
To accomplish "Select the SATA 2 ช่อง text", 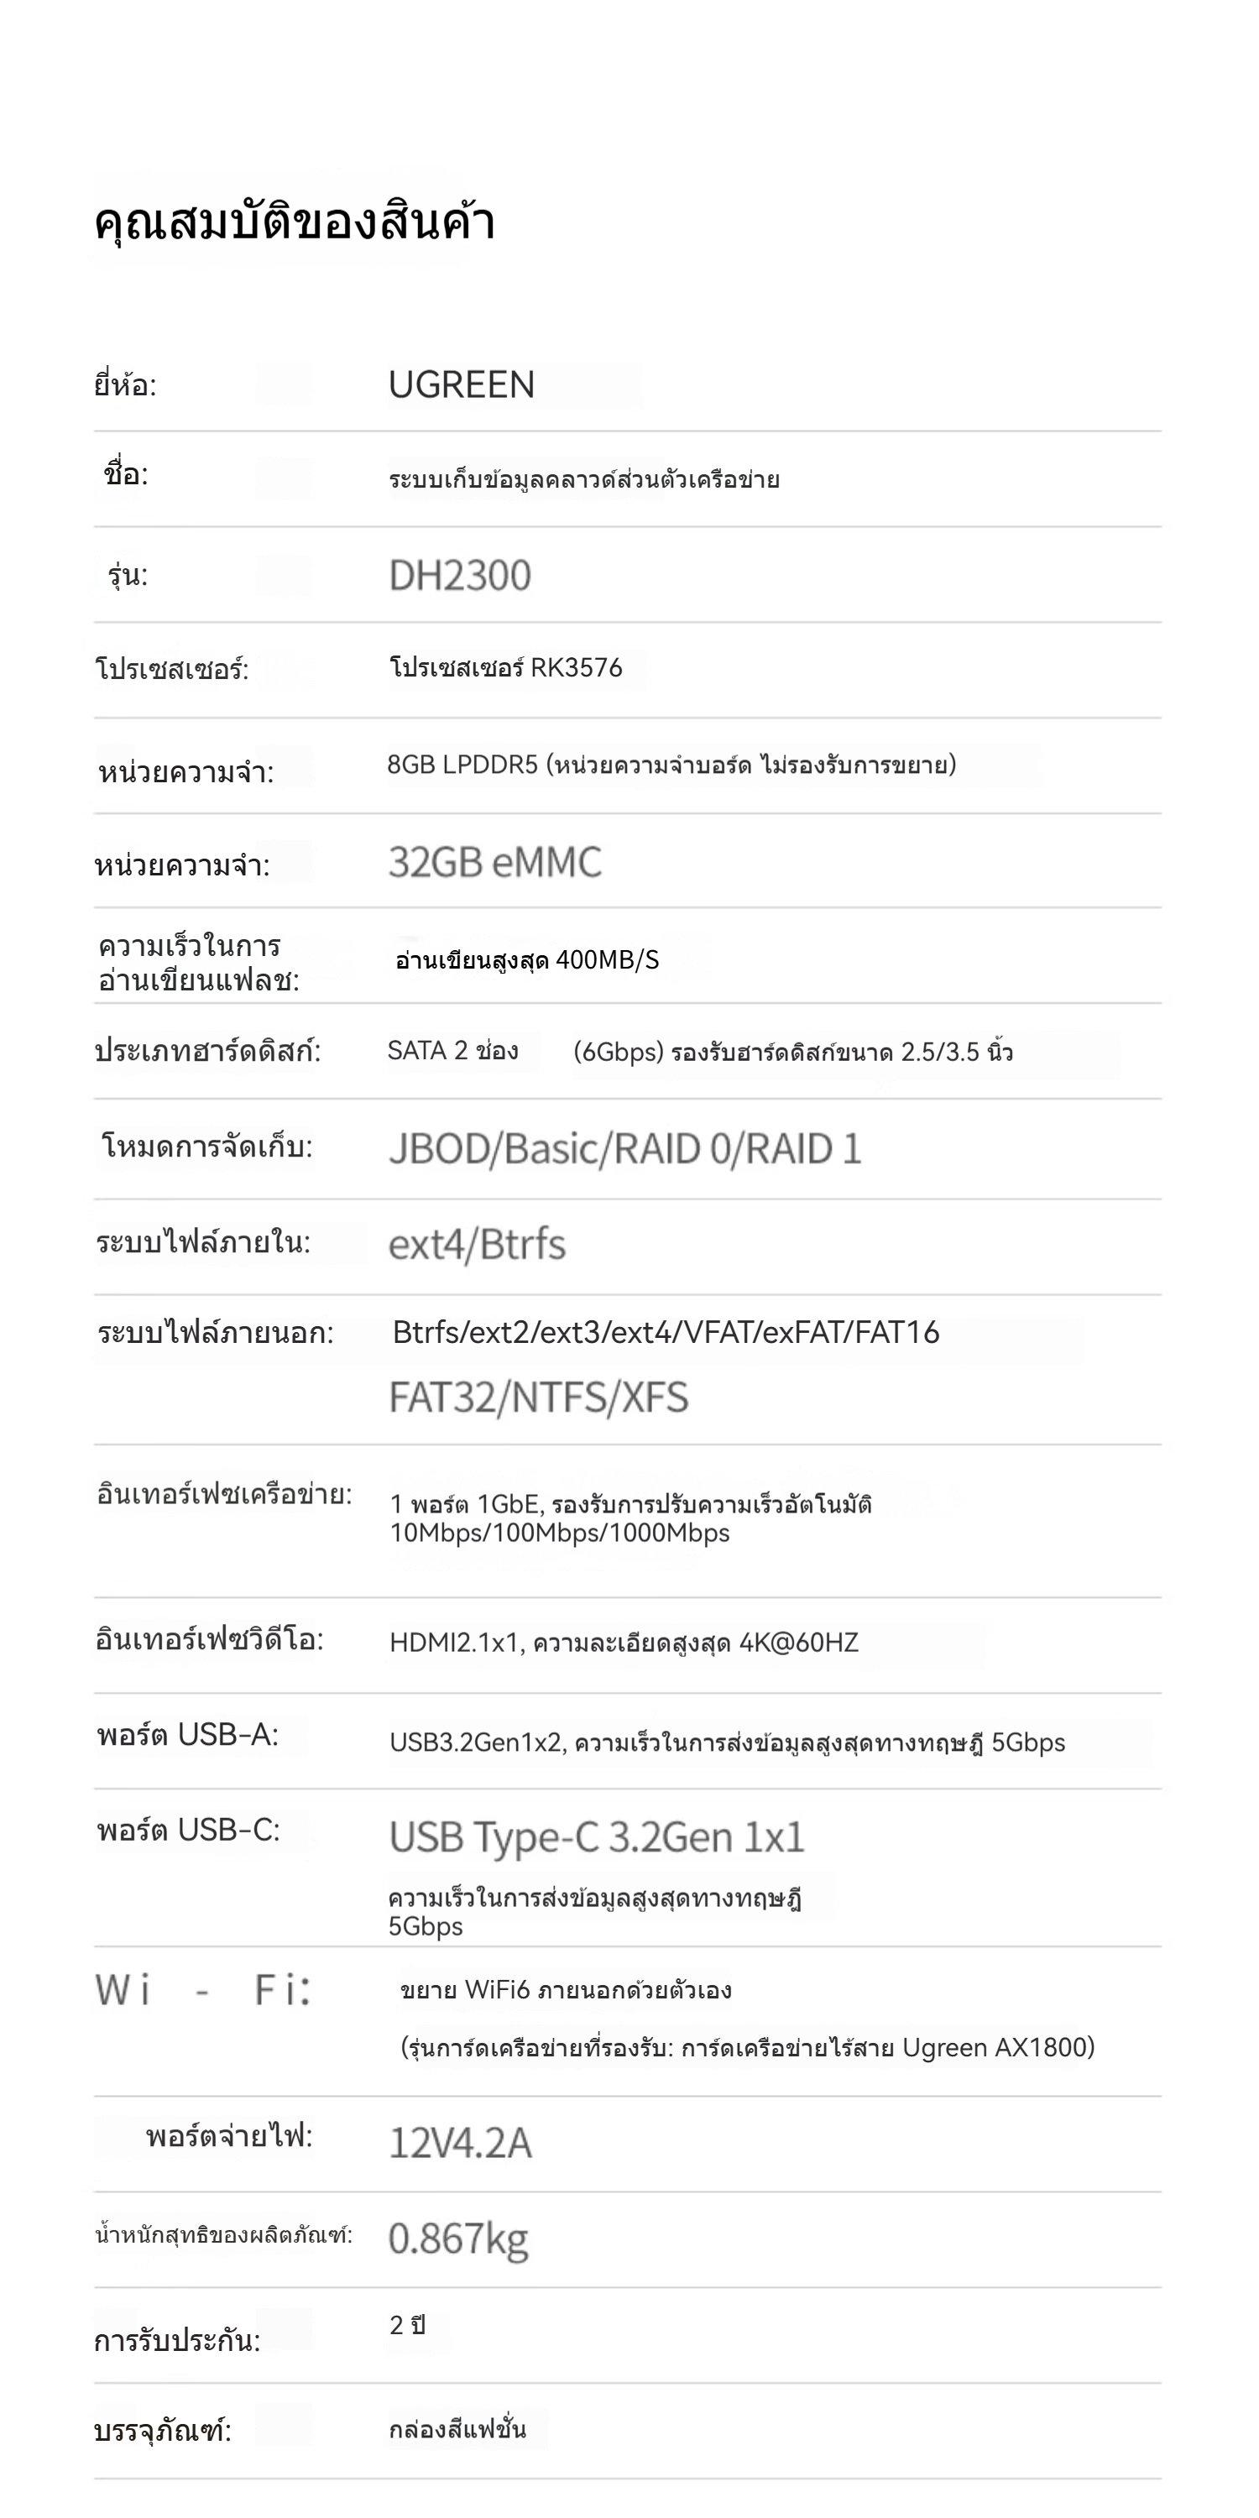I will [x=452, y=1051].
